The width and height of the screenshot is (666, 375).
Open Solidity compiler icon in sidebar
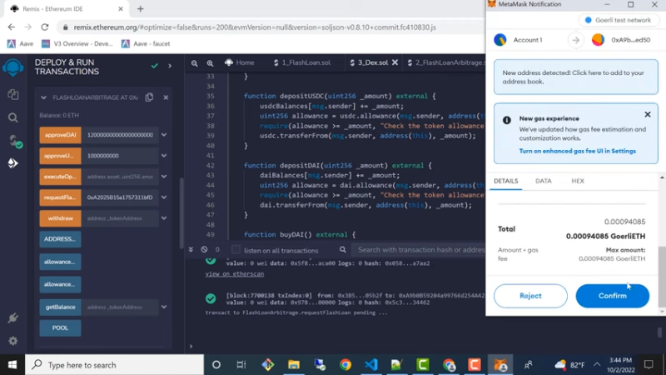14,141
